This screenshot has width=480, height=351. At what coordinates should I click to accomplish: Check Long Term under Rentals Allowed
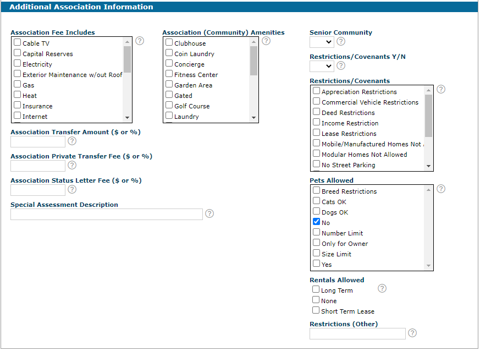[x=316, y=289]
